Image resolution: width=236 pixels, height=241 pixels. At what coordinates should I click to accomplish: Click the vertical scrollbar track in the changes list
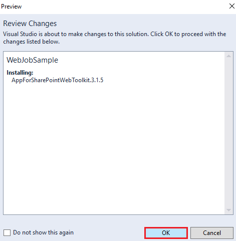[x=228, y=133]
